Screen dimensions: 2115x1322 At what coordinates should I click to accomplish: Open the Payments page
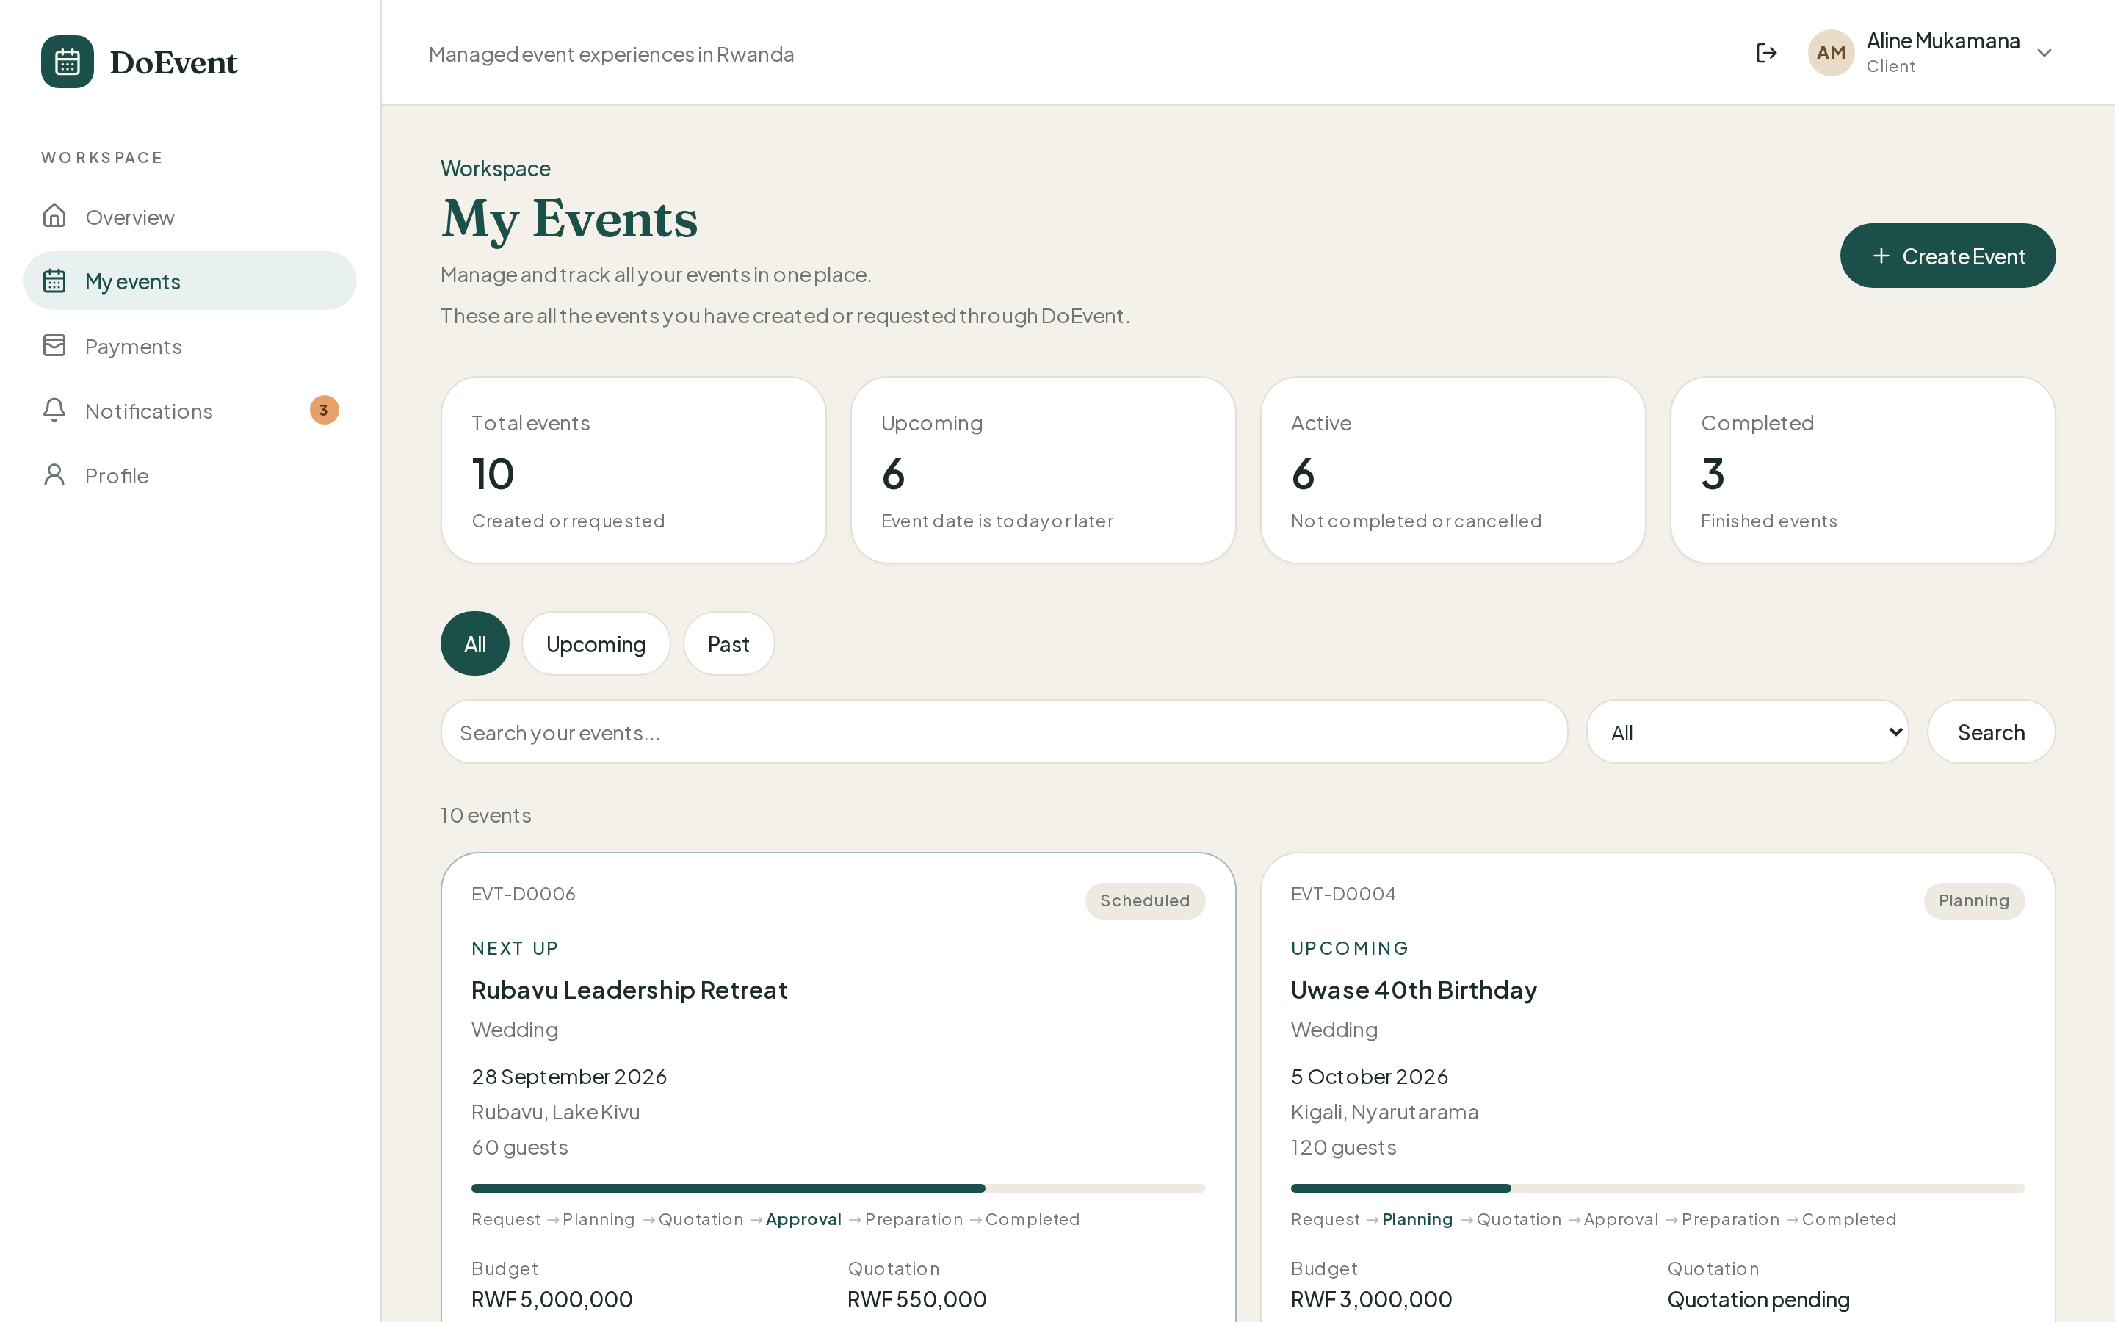click(x=189, y=346)
